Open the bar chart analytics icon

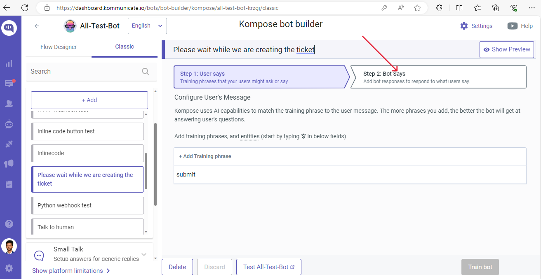[x=9, y=63]
